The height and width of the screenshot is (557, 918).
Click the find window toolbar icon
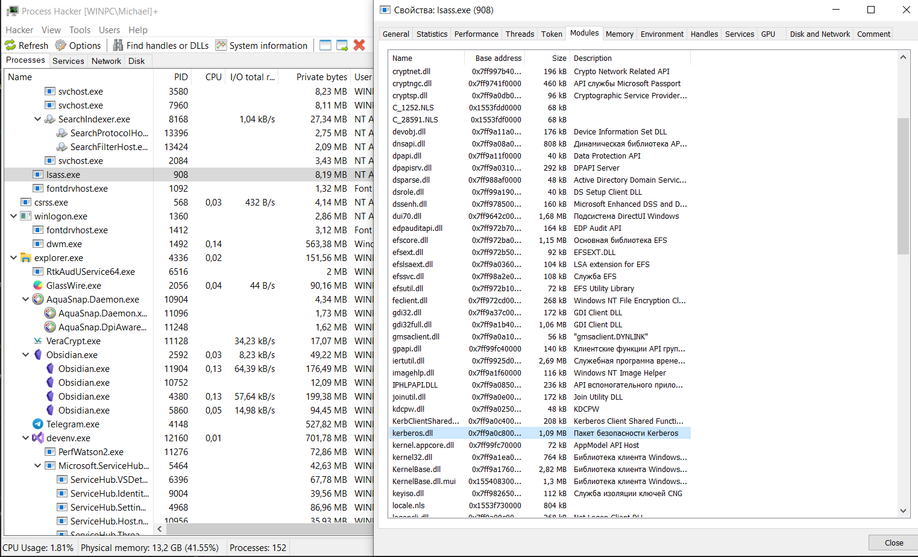click(x=325, y=45)
